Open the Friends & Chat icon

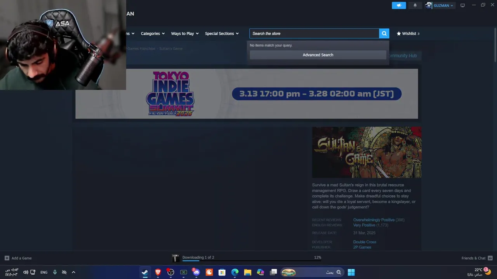(x=490, y=258)
